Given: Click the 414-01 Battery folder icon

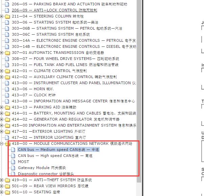Looking at the screenshot, I should [x=7, y=113].
